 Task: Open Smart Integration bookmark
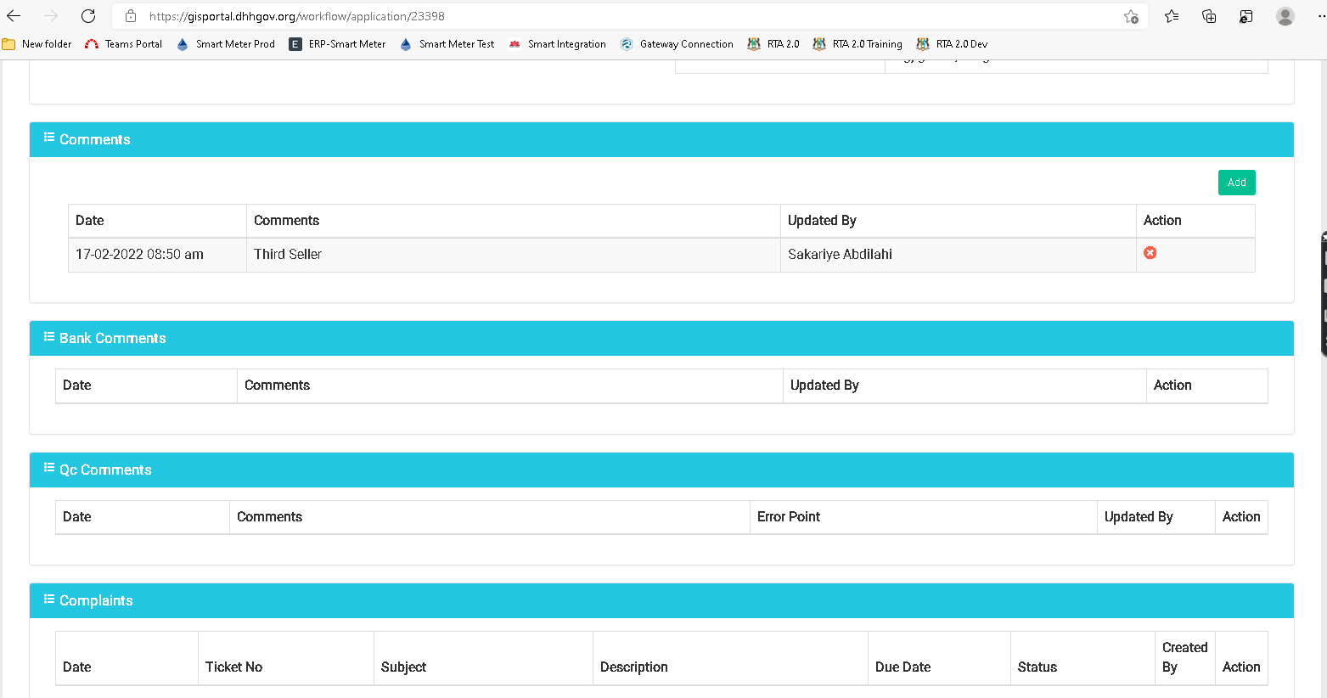point(557,44)
